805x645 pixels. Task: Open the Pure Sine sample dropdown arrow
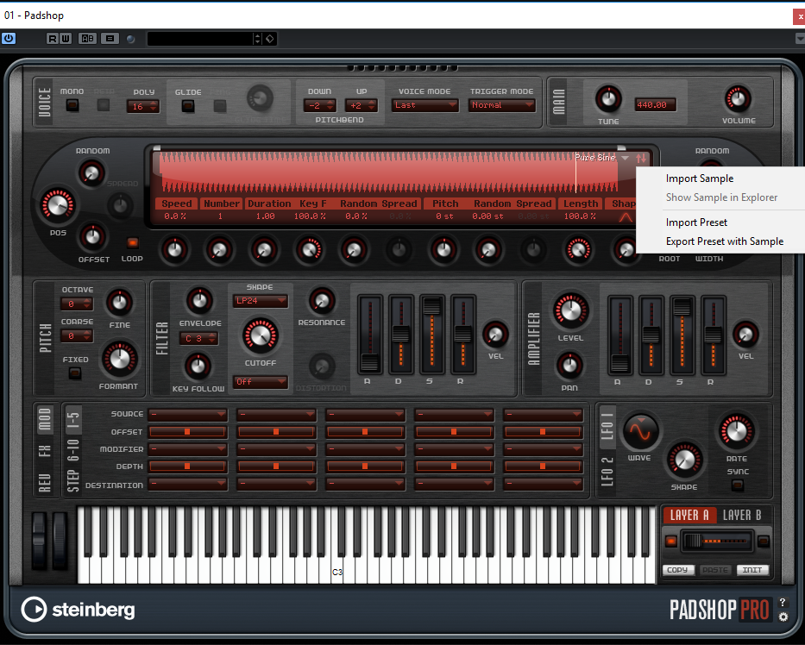[x=625, y=158]
